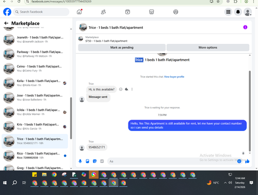This screenshot has width=258, height=195.
Task: Open Kris conversation in list
Action: click(x=35, y=126)
